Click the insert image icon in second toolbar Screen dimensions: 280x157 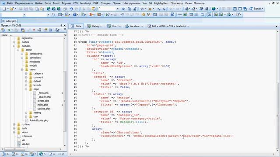point(185,14)
